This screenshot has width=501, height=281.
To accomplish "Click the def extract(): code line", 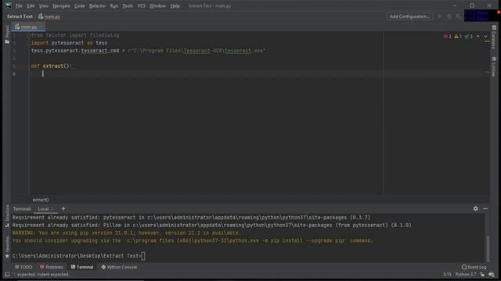I will pyautogui.click(x=52, y=66).
